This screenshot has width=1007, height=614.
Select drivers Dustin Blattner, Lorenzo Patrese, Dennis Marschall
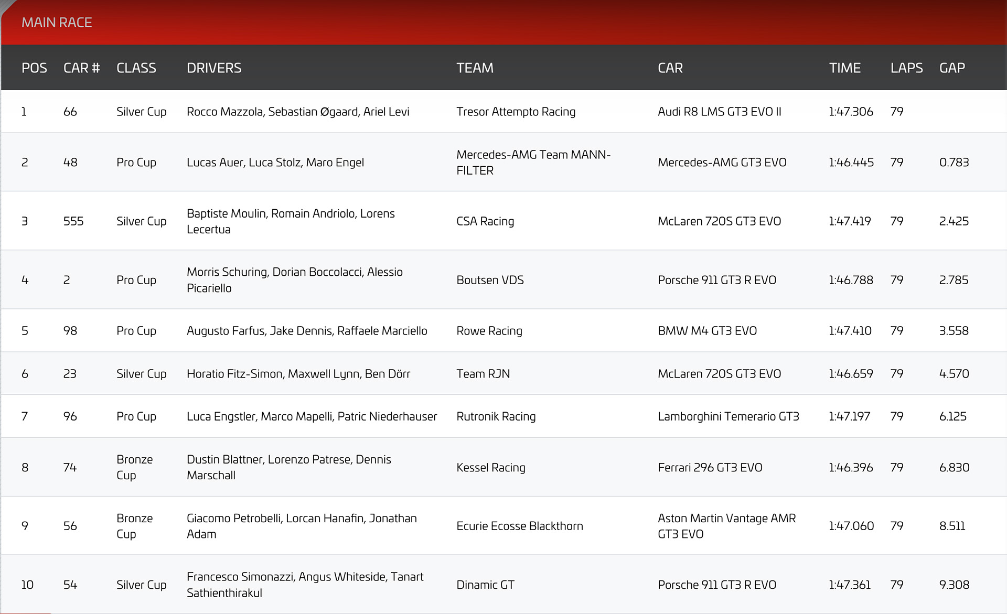click(289, 468)
